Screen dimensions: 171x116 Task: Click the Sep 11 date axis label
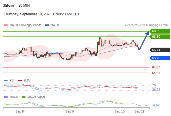pos(139,111)
